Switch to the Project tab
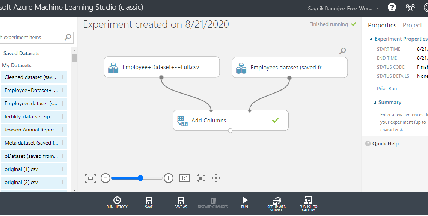 coord(412,25)
